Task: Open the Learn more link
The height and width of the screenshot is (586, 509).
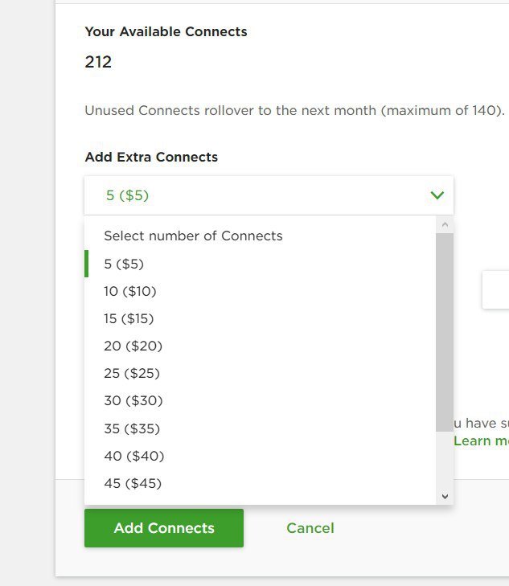Action: [x=482, y=441]
